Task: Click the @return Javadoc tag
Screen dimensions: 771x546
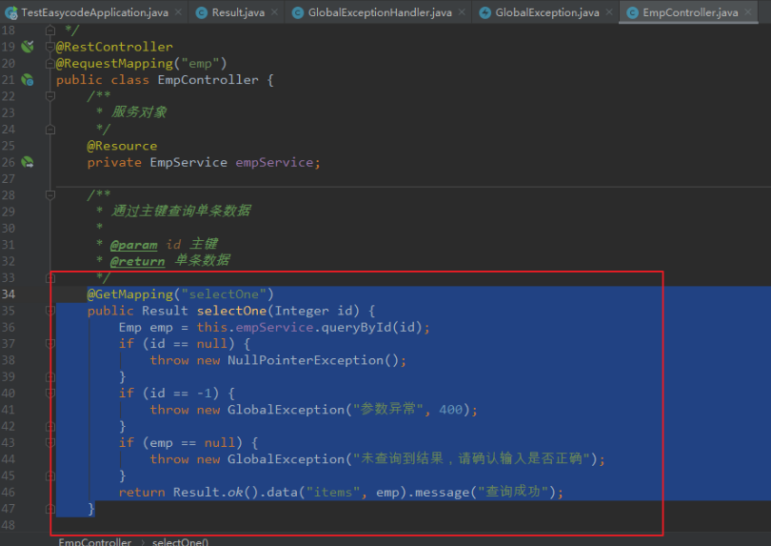Action: (x=138, y=261)
